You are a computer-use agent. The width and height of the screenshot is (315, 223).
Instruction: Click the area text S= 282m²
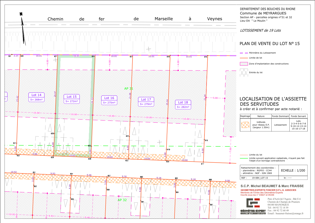[183, 107]
